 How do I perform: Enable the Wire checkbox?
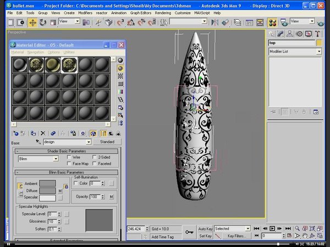click(x=69, y=157)
